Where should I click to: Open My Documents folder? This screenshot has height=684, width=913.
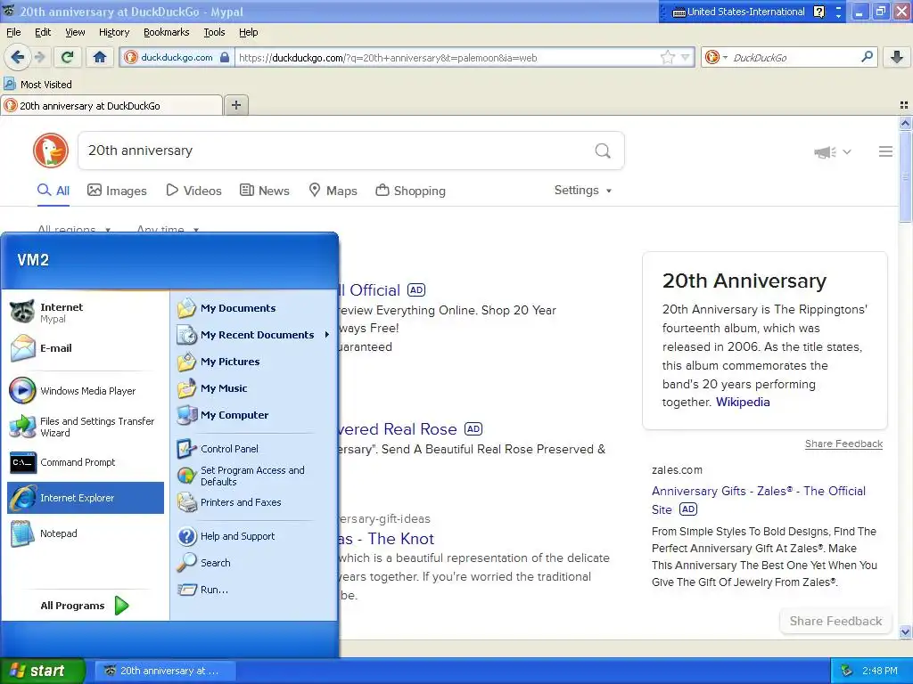pyautogui.click(x=255, y=308)
